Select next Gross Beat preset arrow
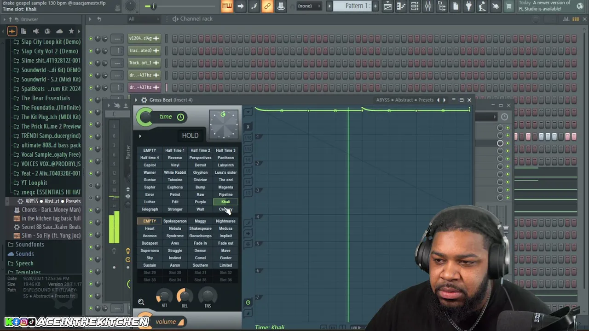The image size is (589, 331). click(x=444, y=100)
